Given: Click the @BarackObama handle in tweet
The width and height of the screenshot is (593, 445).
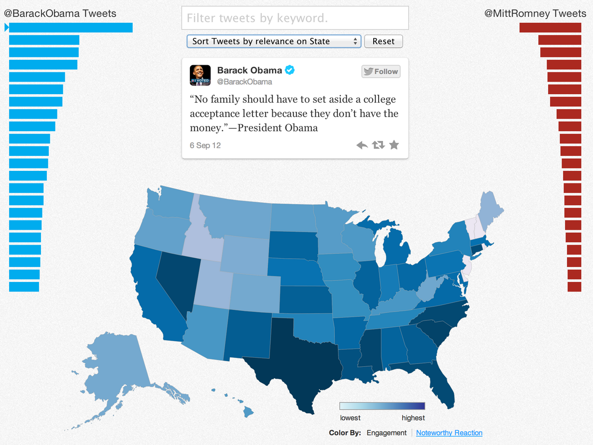Looking at the screenshot, I should 244,82.
